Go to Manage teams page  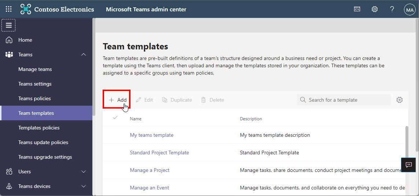click(x=35, y=69)
